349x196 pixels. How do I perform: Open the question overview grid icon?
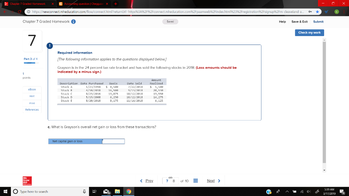(x=195, y=181)
